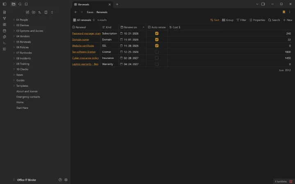Expand the 05 Renewals folder
The width and height of the screenshot is (295, 184).
click(23, 42)
